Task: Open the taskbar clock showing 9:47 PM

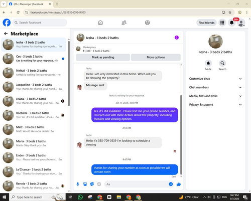Action: (234, 197)
